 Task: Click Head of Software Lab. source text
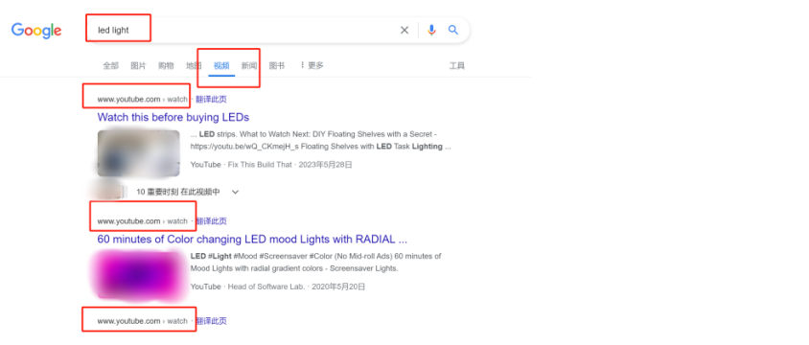click(x=266, y=287)
